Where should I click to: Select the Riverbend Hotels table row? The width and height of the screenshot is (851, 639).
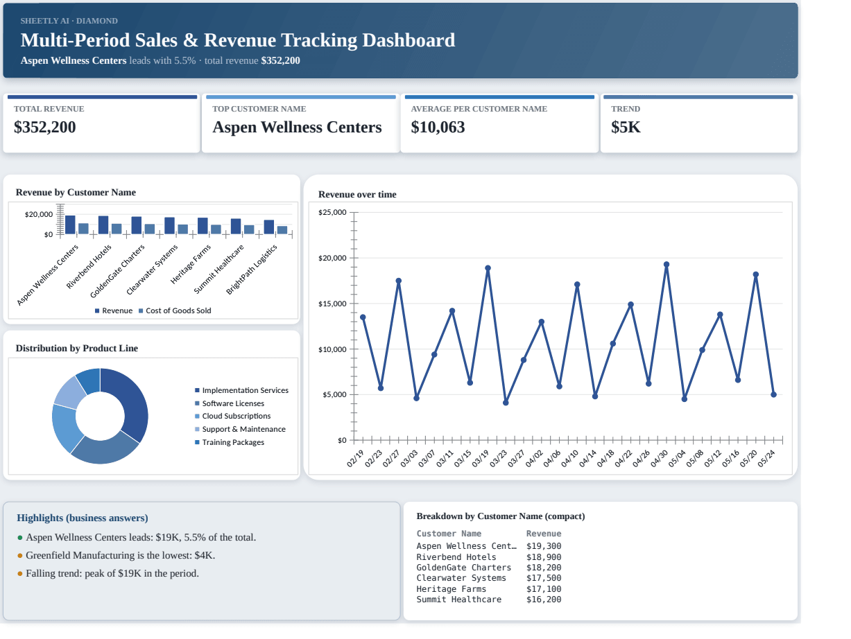click(489, 557)
